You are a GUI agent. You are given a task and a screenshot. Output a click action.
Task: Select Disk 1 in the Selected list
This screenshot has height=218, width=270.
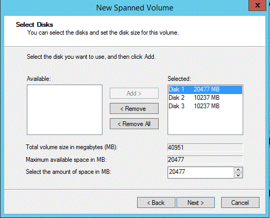pyautogui.click(x=205, y=89)
